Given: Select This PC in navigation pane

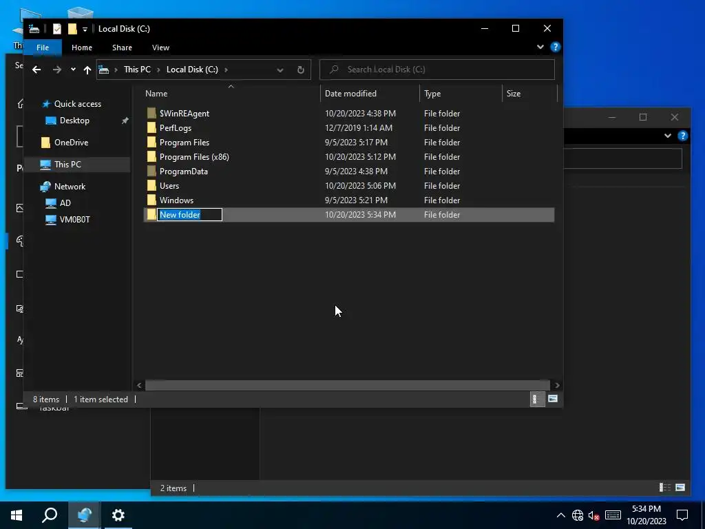Looking at the screenshot, I should tap(67, 165).
